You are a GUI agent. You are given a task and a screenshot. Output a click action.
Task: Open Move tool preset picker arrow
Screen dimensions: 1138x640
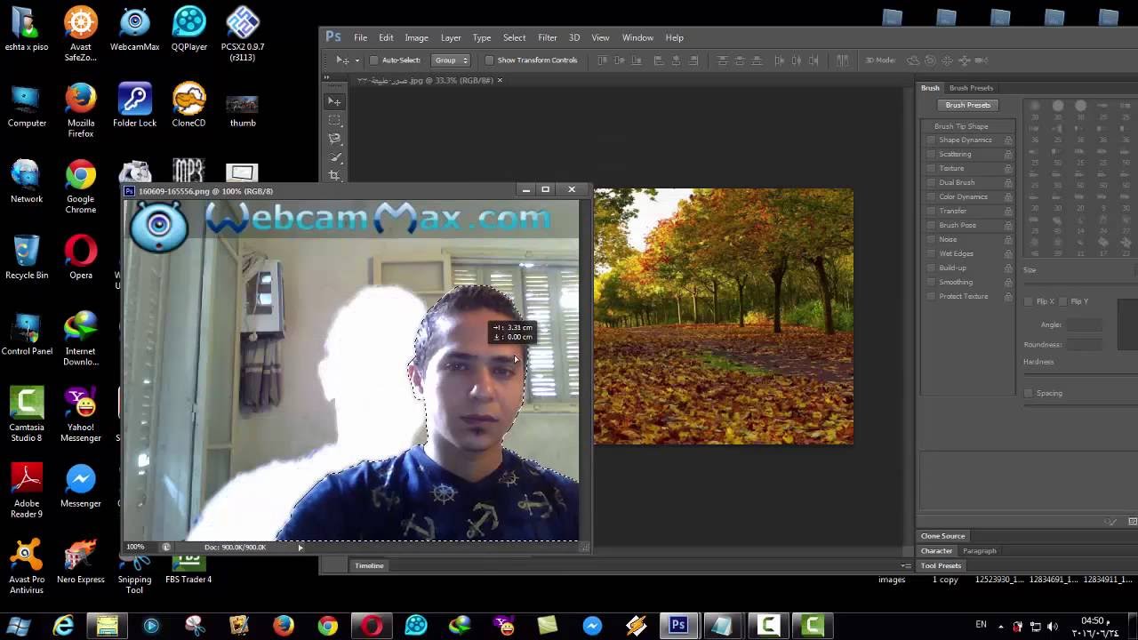click(x=357, y=60)
